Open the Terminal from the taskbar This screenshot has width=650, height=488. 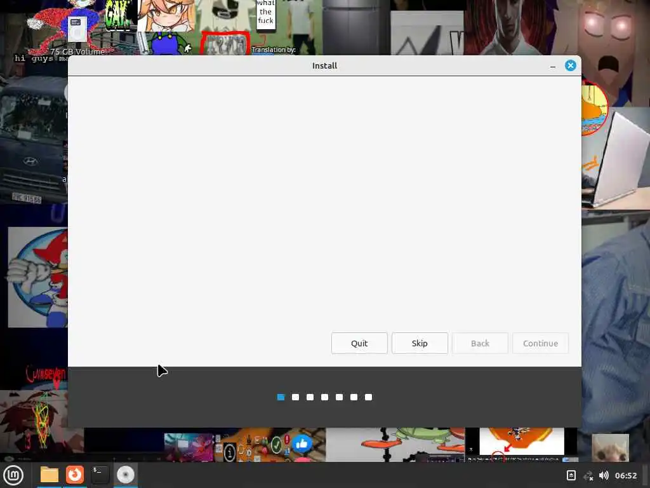point(100,475)
